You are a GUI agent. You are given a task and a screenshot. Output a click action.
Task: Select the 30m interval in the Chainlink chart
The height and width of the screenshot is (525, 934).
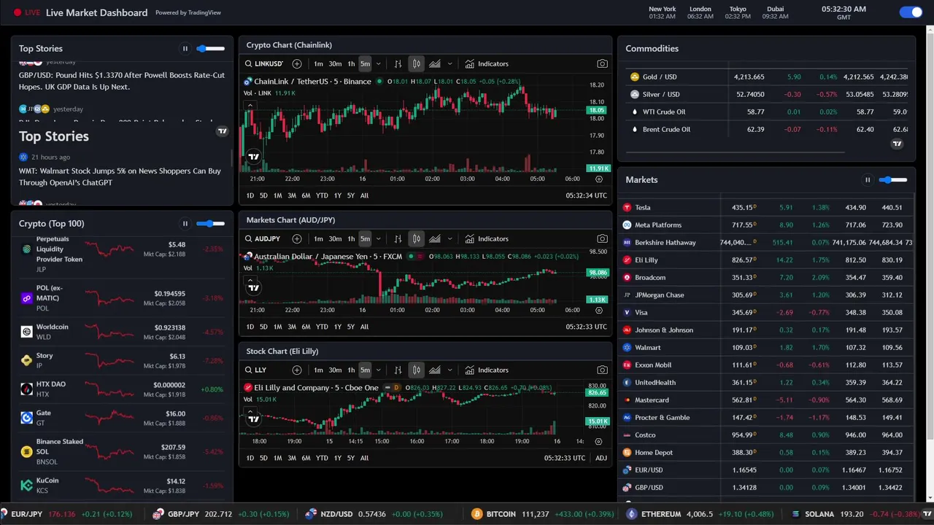pyautogui.click(x=335, y=64)
